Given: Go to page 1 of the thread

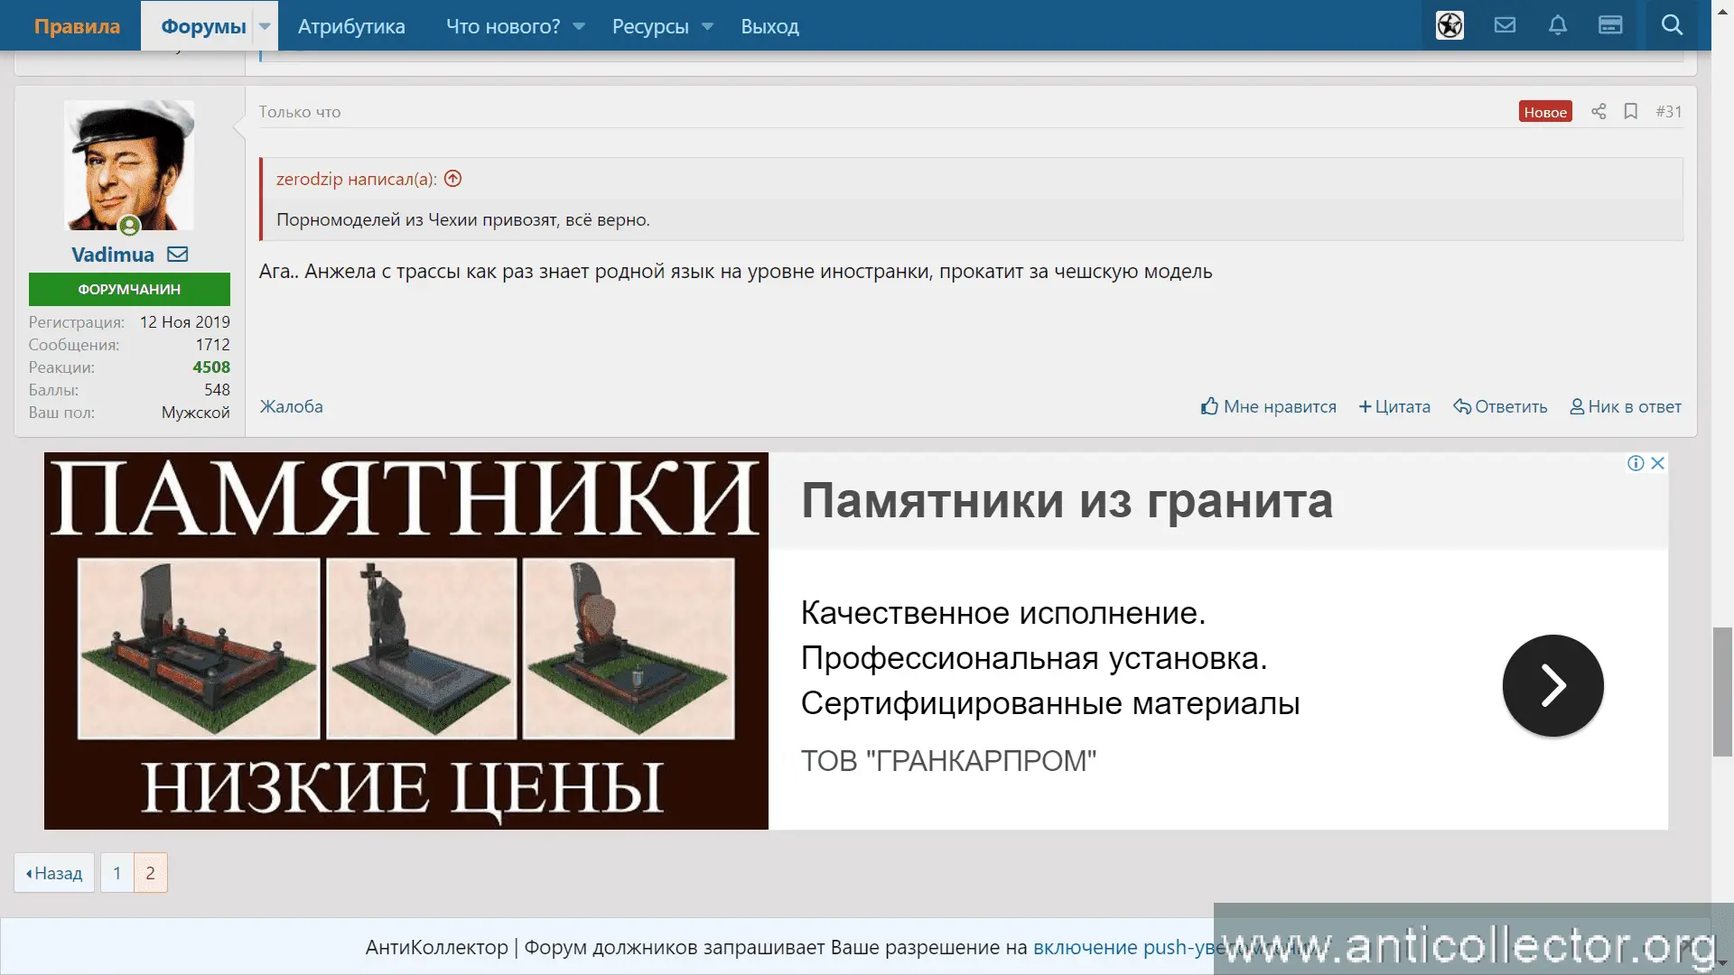Looking at the screenshot, I should tap(117, 873).
